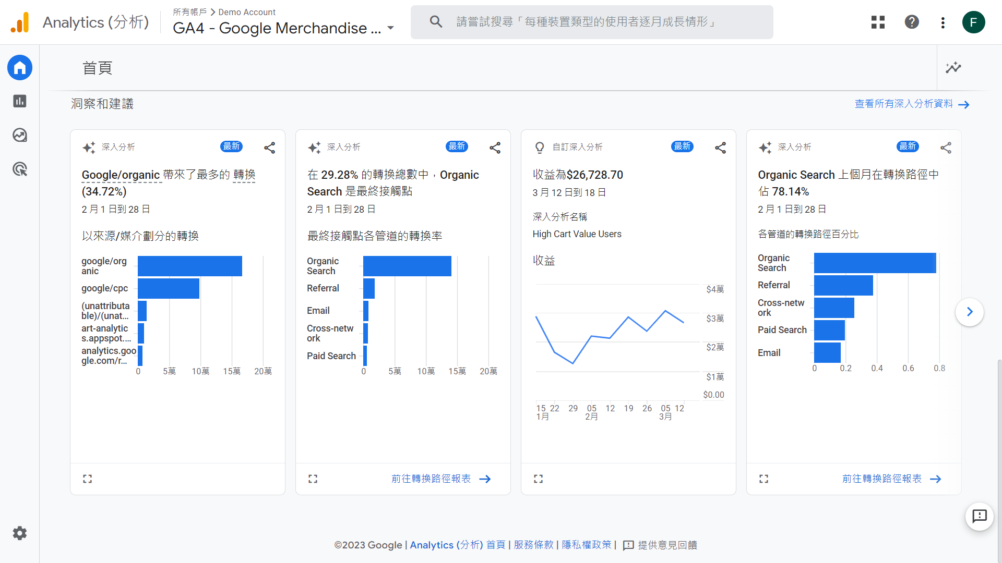The height and width of the screenshot is (563, 1002).
Task: Share the Google/organic insight card
Action: [x=269, y=148]
